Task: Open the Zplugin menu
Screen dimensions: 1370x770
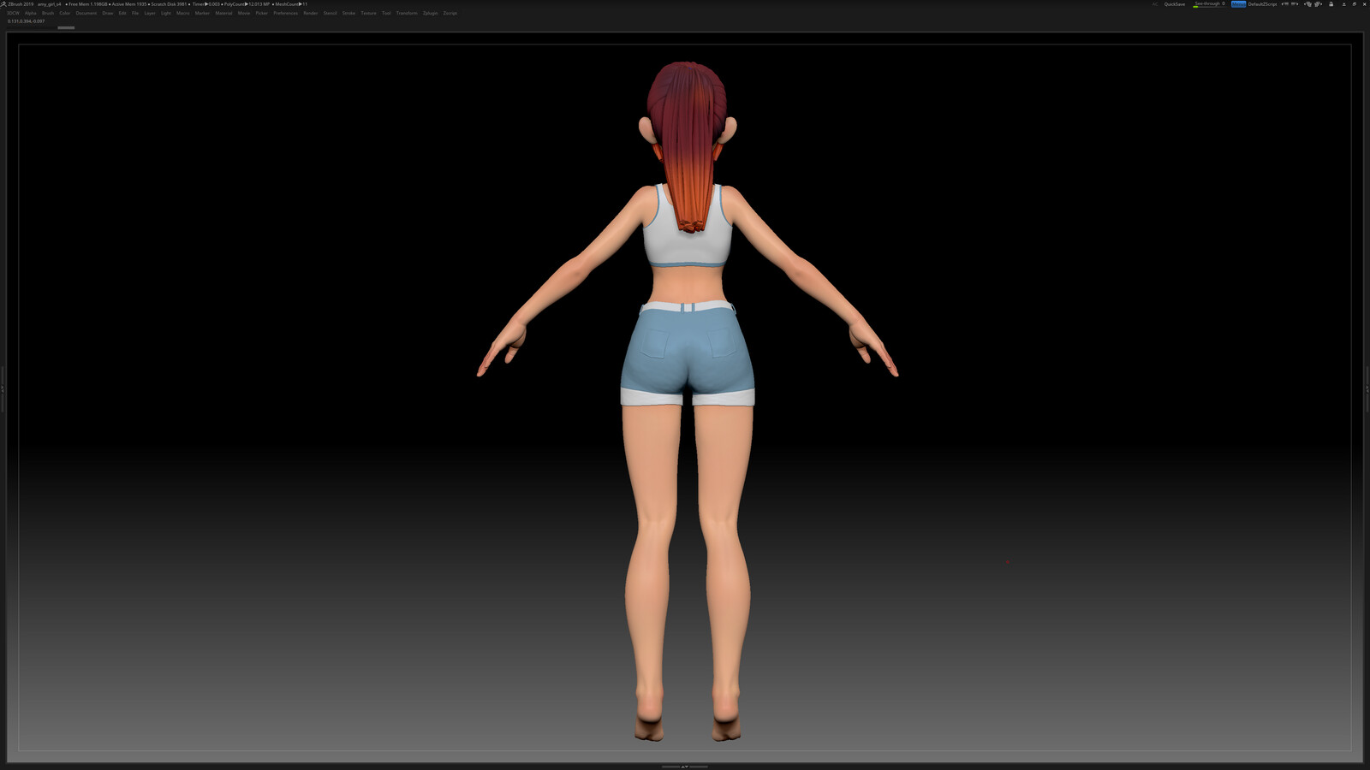Action: click(x=430, y=13)
